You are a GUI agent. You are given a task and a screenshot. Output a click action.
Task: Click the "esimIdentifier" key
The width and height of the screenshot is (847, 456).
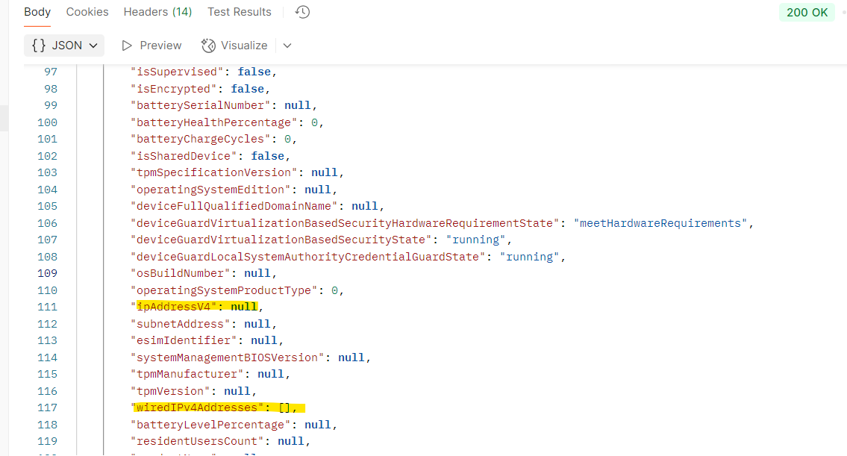tap(184, 340)
